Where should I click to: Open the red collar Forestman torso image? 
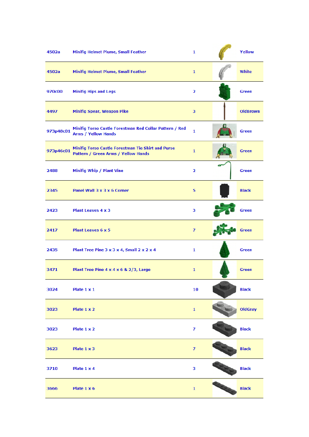click(x=224, y=131)
